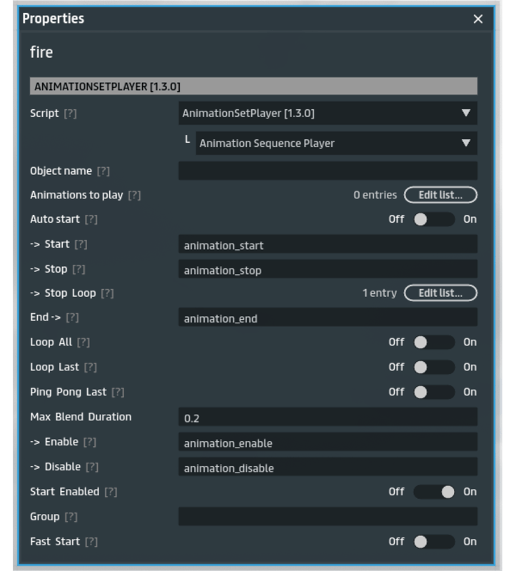Show help for Auto start
The width and height of the screenshot is (516, 571).
pyautogui.click(x=91, y=220)
